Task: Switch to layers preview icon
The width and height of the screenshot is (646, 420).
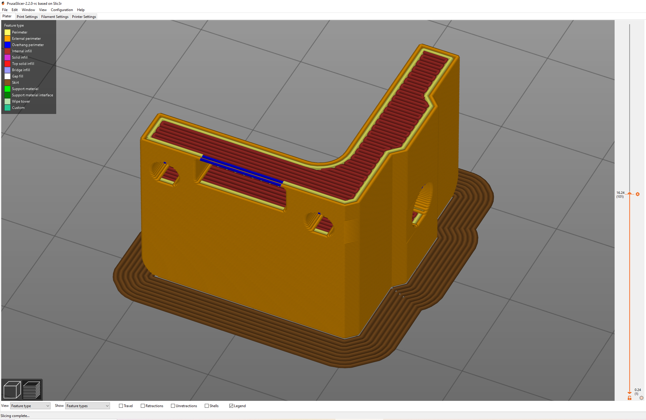Action: pyautogui.click(x=32, y=389)
